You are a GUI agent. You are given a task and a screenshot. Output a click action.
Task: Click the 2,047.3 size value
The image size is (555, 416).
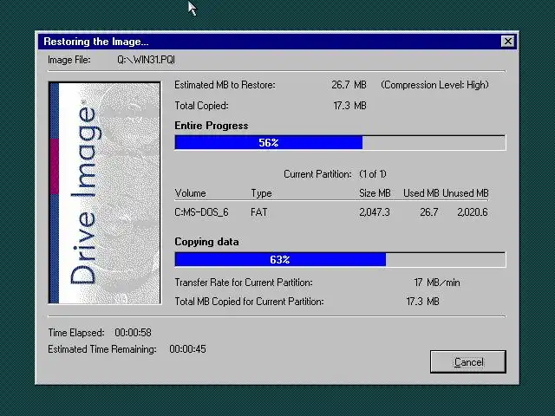(x=375, y=212)
